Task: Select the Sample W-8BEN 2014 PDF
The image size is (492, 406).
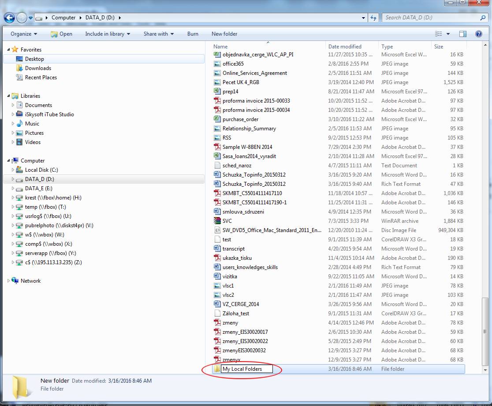Action: tap(247, 147)
